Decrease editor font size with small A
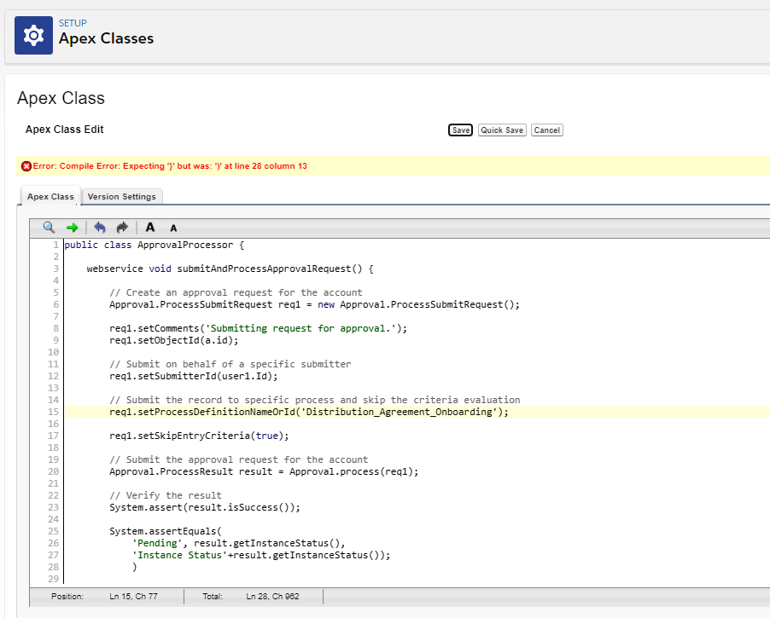The height and width of the screenshot is (618, 770). (x=173, y=228)
